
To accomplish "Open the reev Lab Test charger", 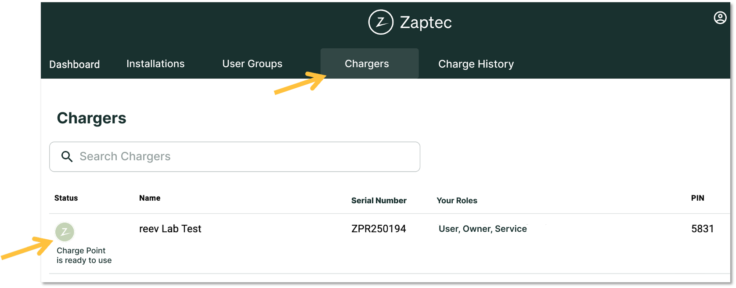I will 170,229.
